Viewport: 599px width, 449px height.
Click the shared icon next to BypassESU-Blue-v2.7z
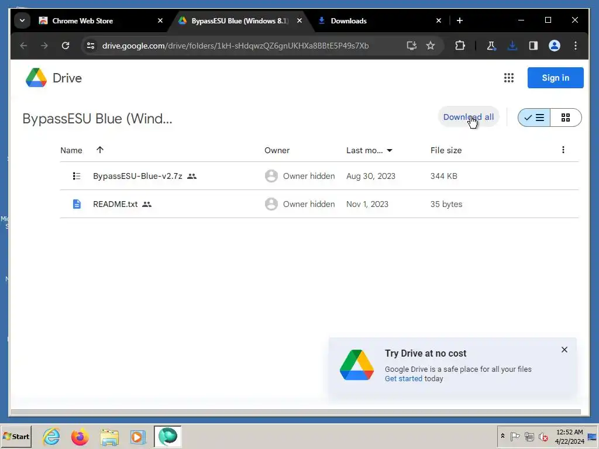click(192, 176)
